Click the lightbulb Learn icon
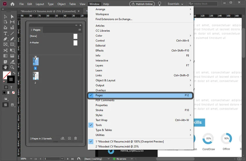Screen dimensions: 246x161 click(159, 4)
